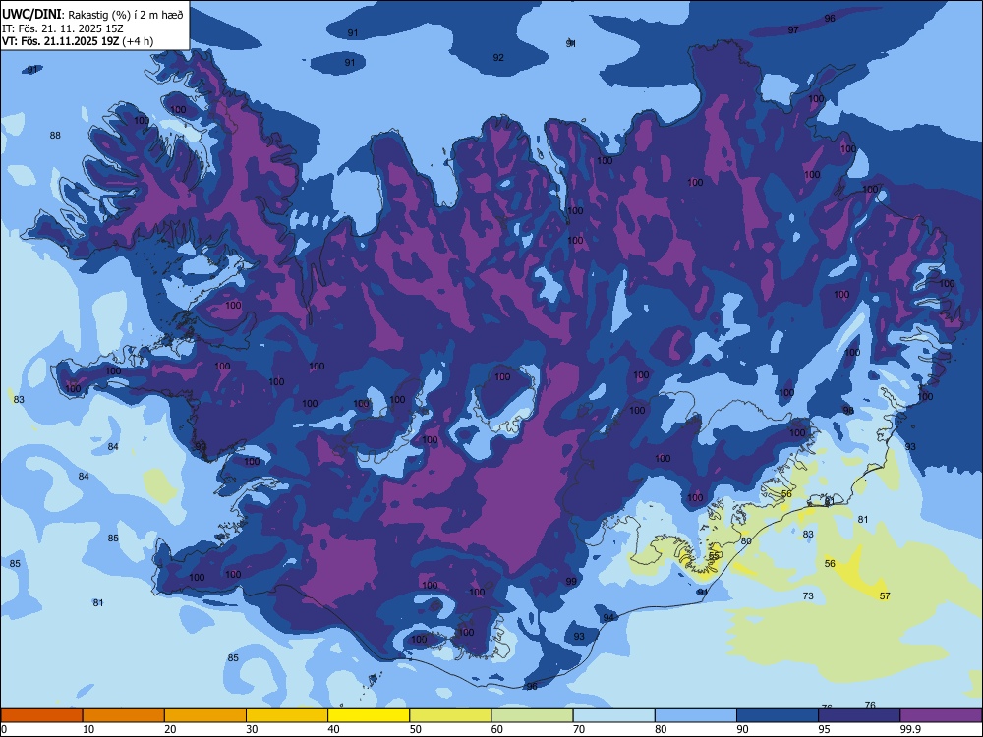The image size is (983, 737).
Task: Click the '92' humidity value on the map
Action: [498, 58]
